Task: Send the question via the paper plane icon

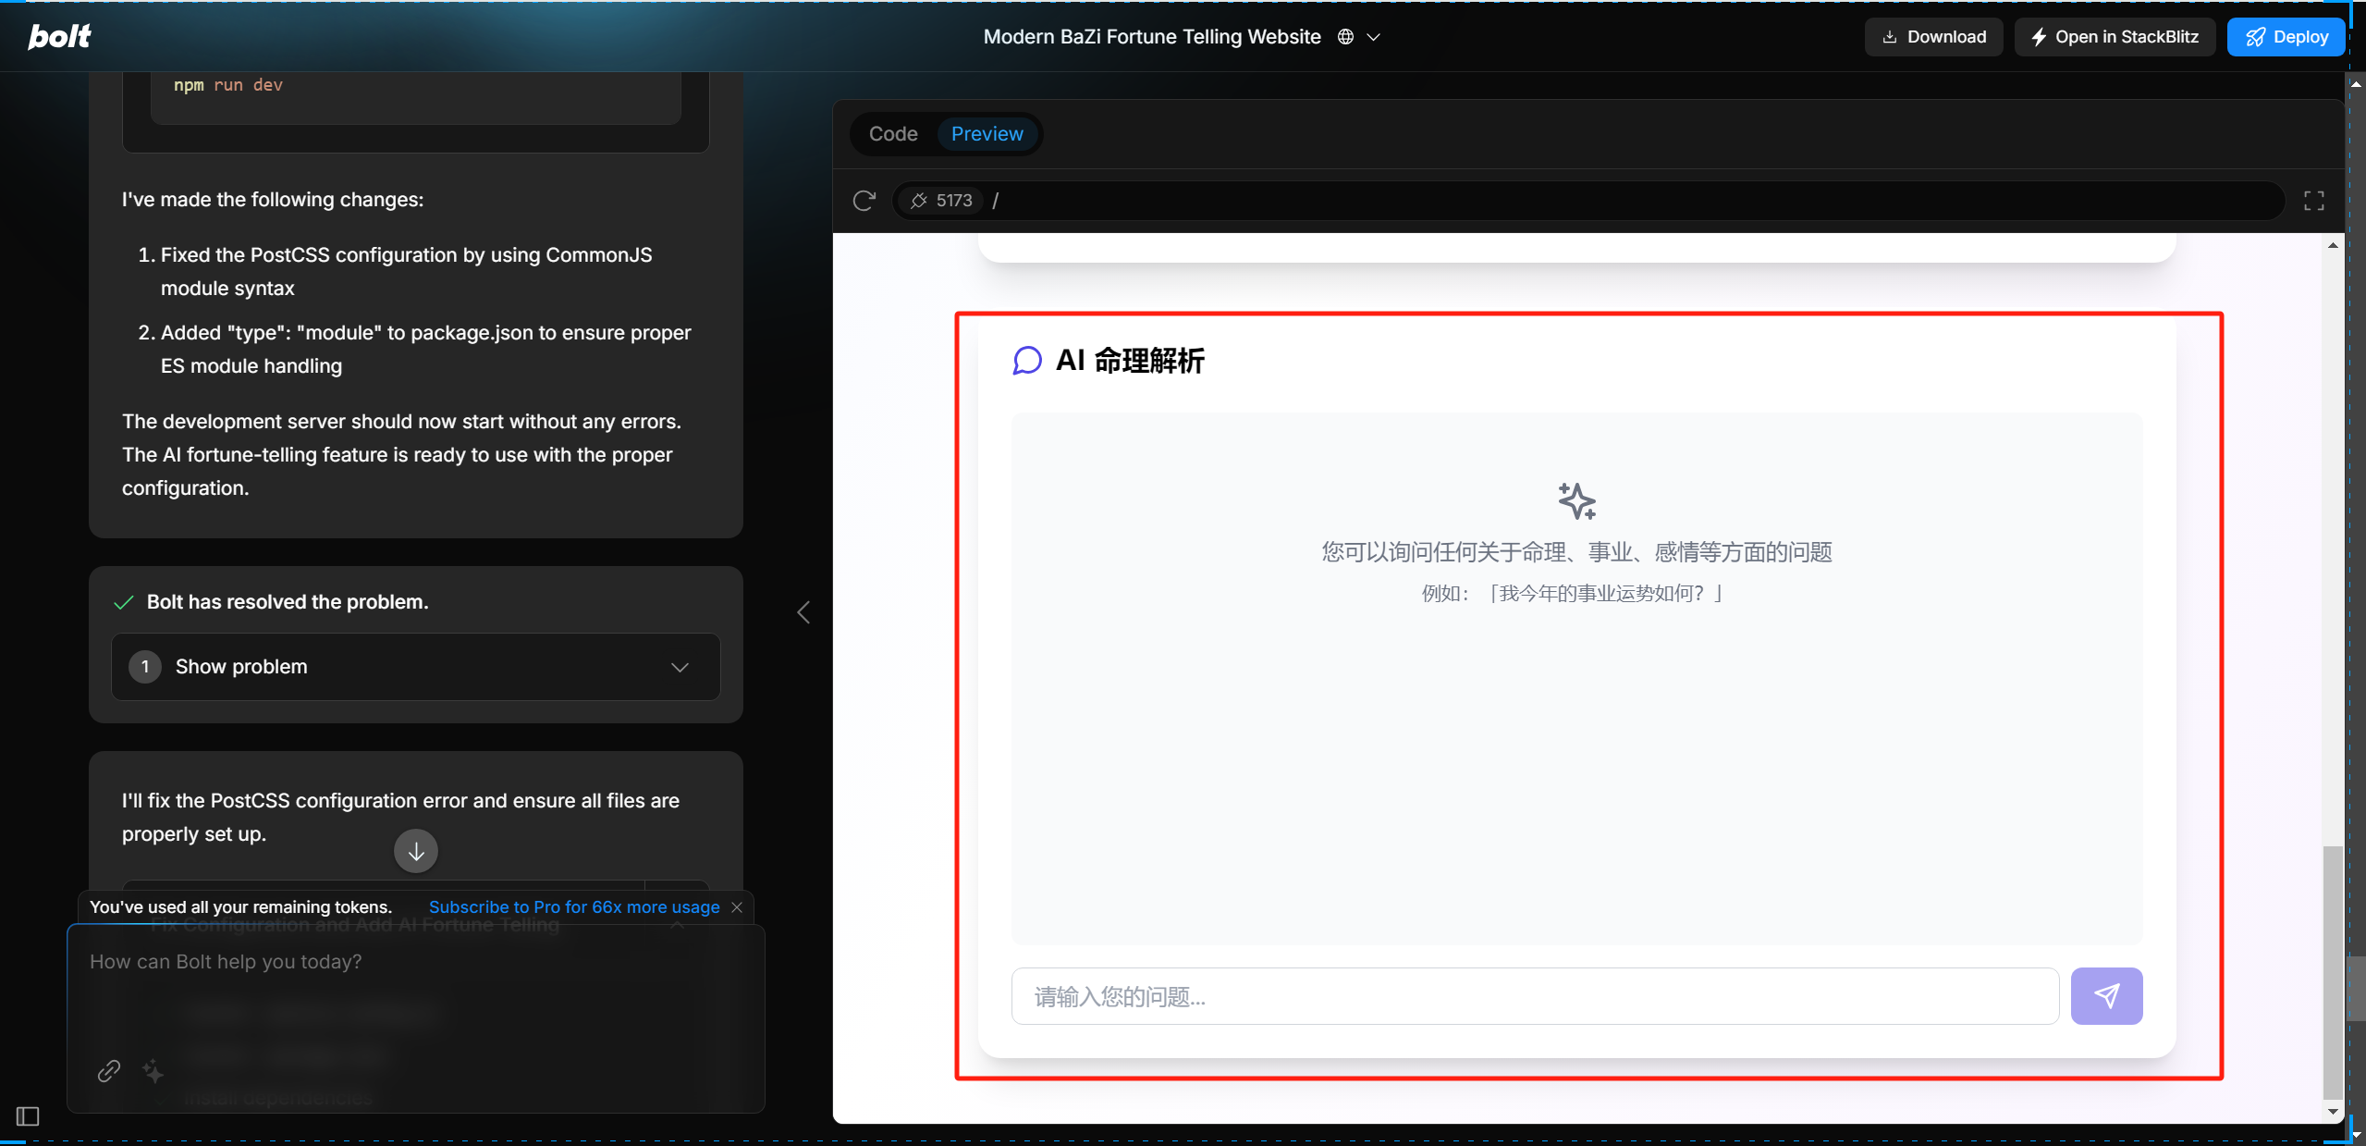Action: pyautogui.click(x=2106, y=995)
